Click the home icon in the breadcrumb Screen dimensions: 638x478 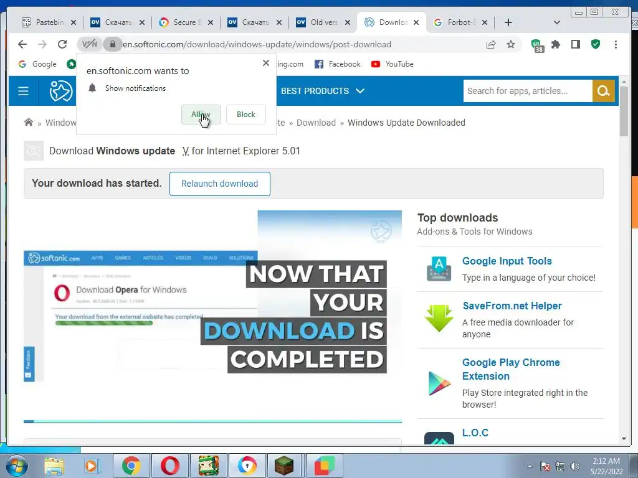(29, 123)
